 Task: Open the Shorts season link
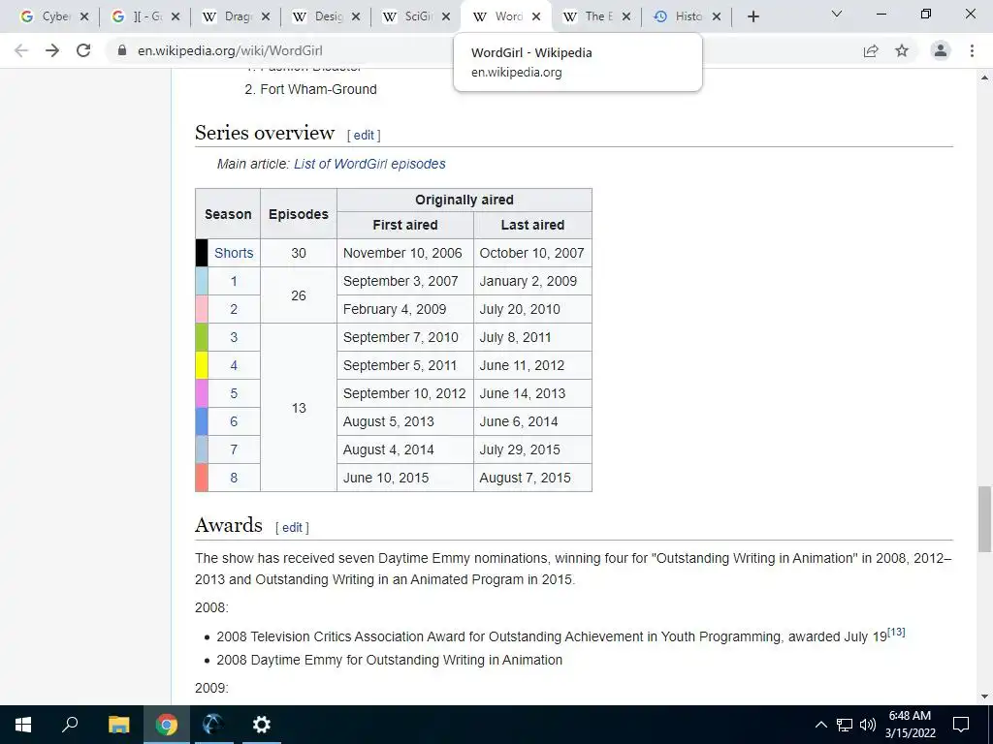[x=234, y=253]
